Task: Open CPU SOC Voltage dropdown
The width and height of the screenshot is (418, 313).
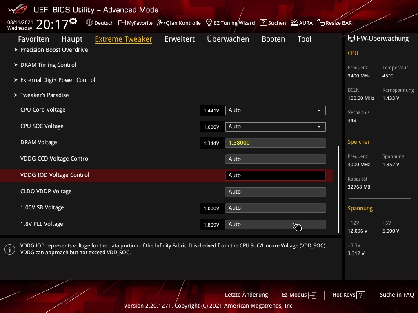Action: click(x=276, y=127)
